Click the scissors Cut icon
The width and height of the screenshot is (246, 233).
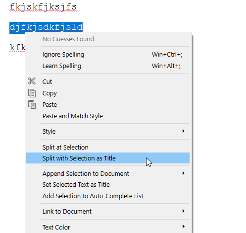pos(32,81)
